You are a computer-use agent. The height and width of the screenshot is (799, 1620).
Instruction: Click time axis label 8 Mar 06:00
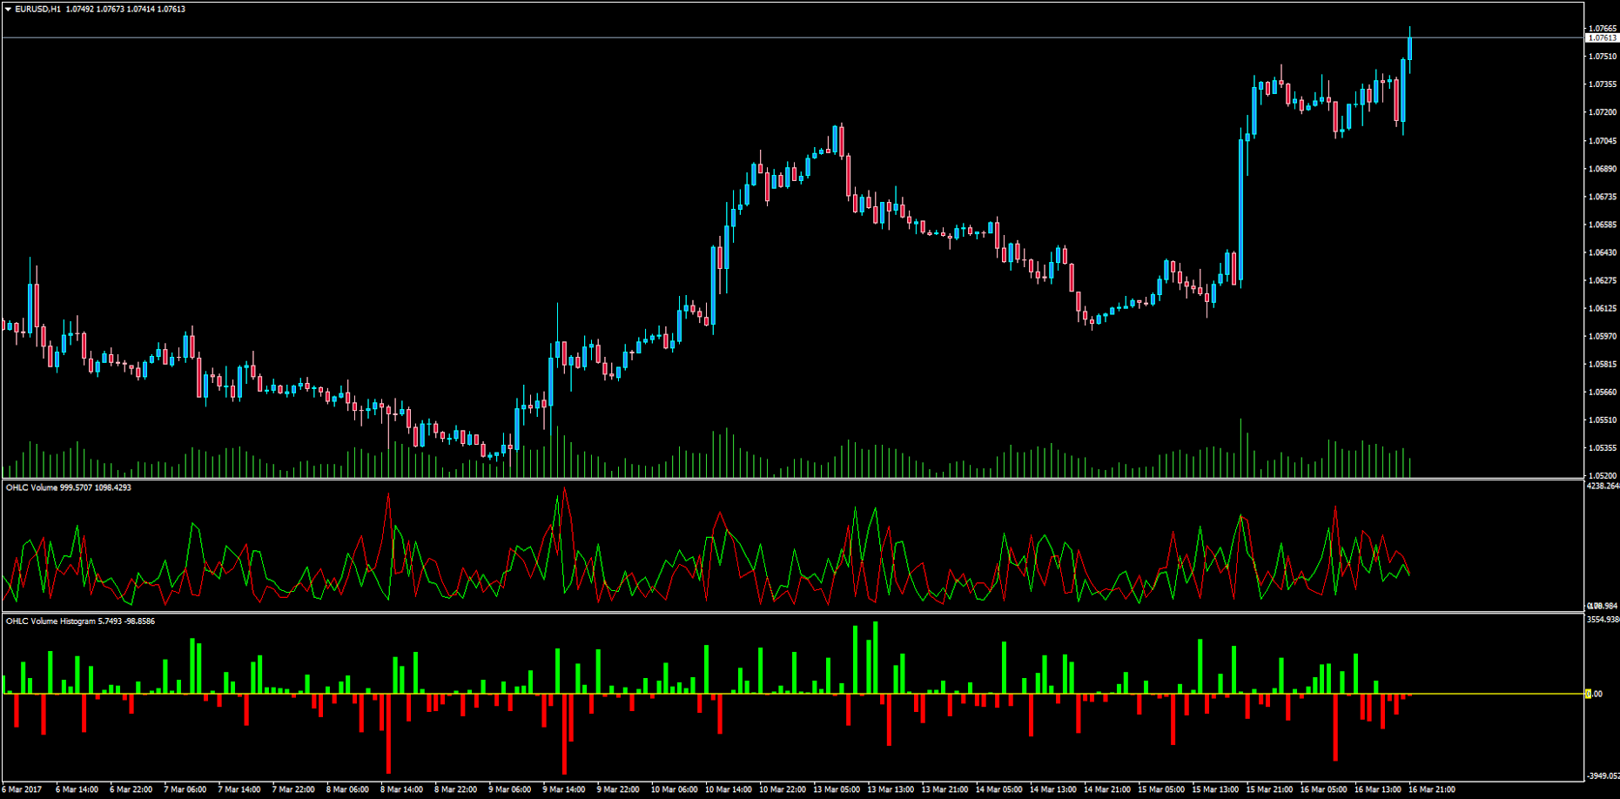pos(348,789)
